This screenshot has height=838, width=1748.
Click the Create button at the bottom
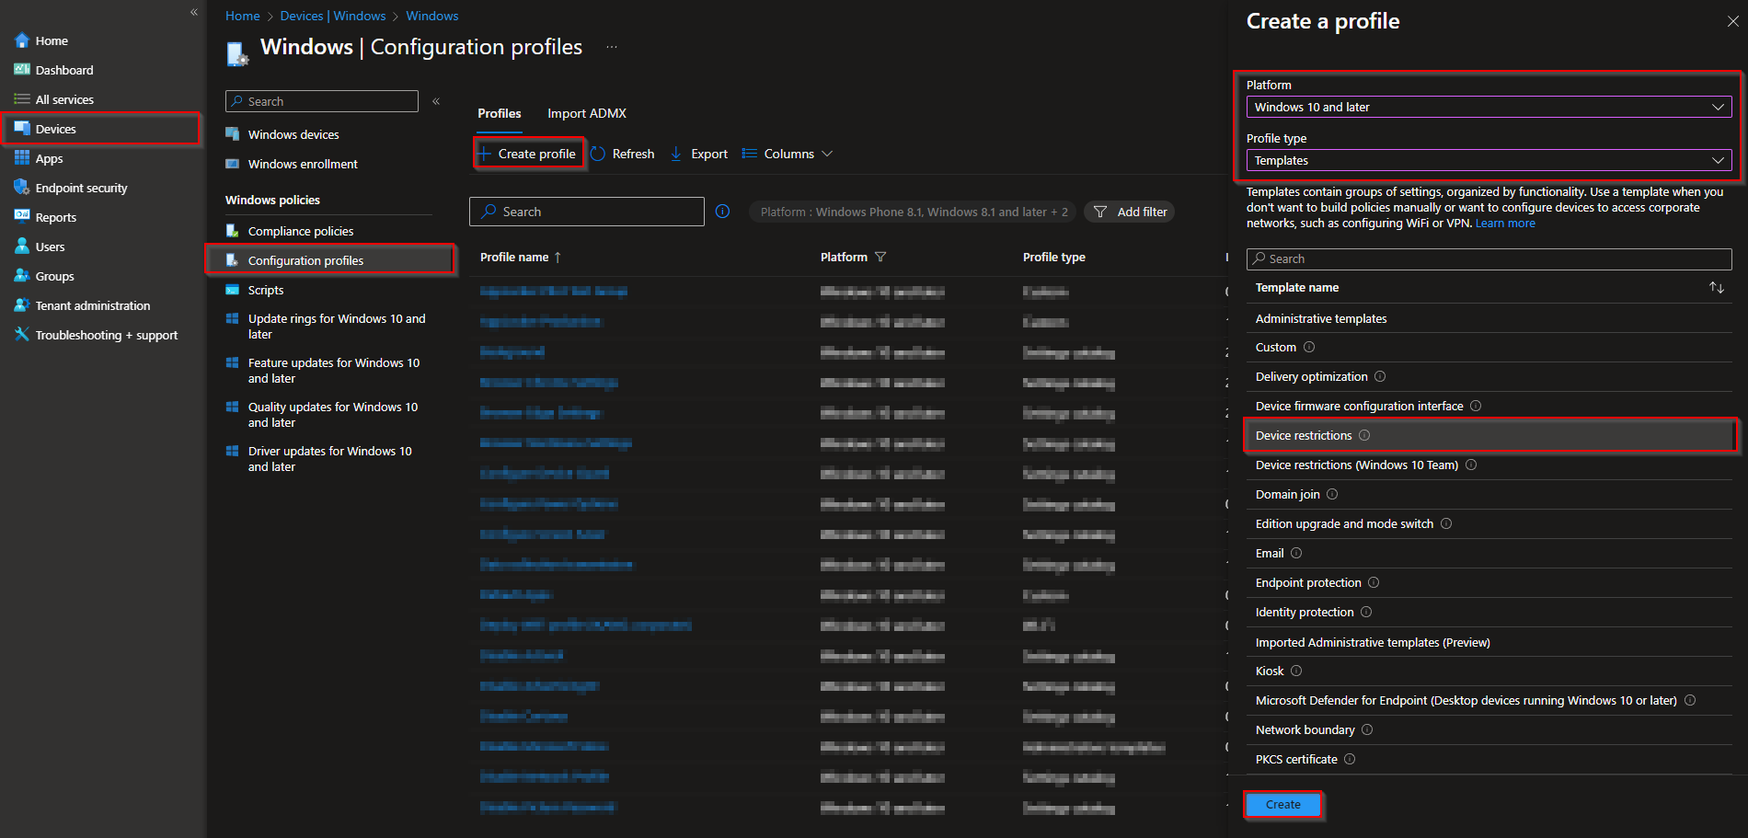point(1282,803)
